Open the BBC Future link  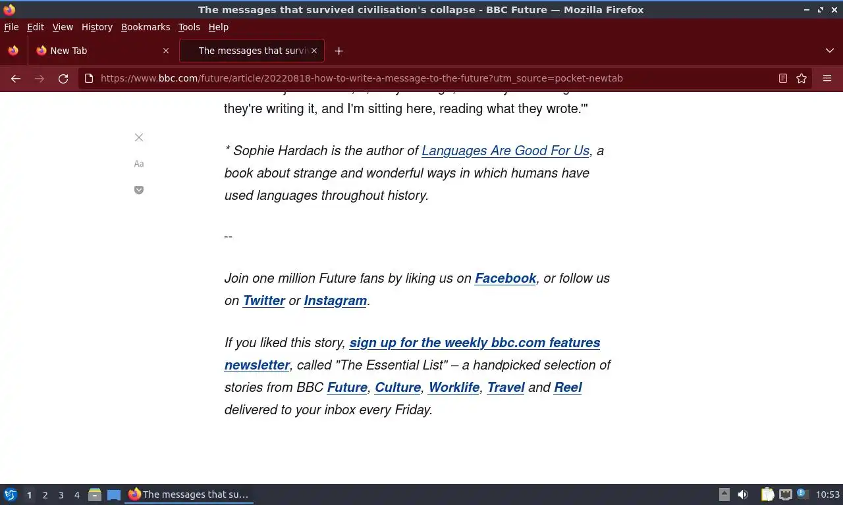pos(347,387)
